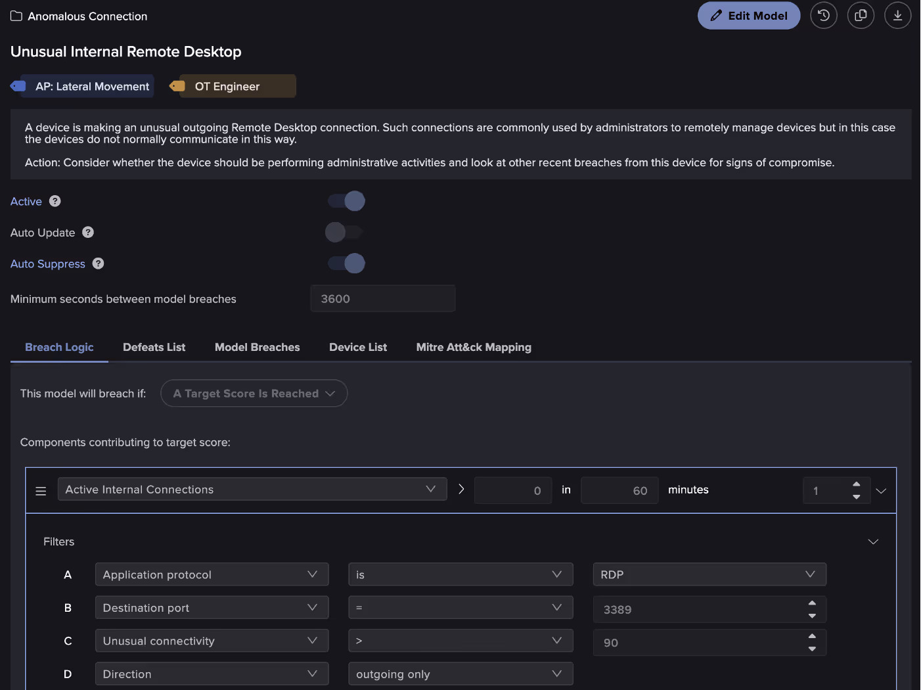Click the orange tag icon for OT Engineer
This screenshot has height=690, width=921.
click(177, 86)
